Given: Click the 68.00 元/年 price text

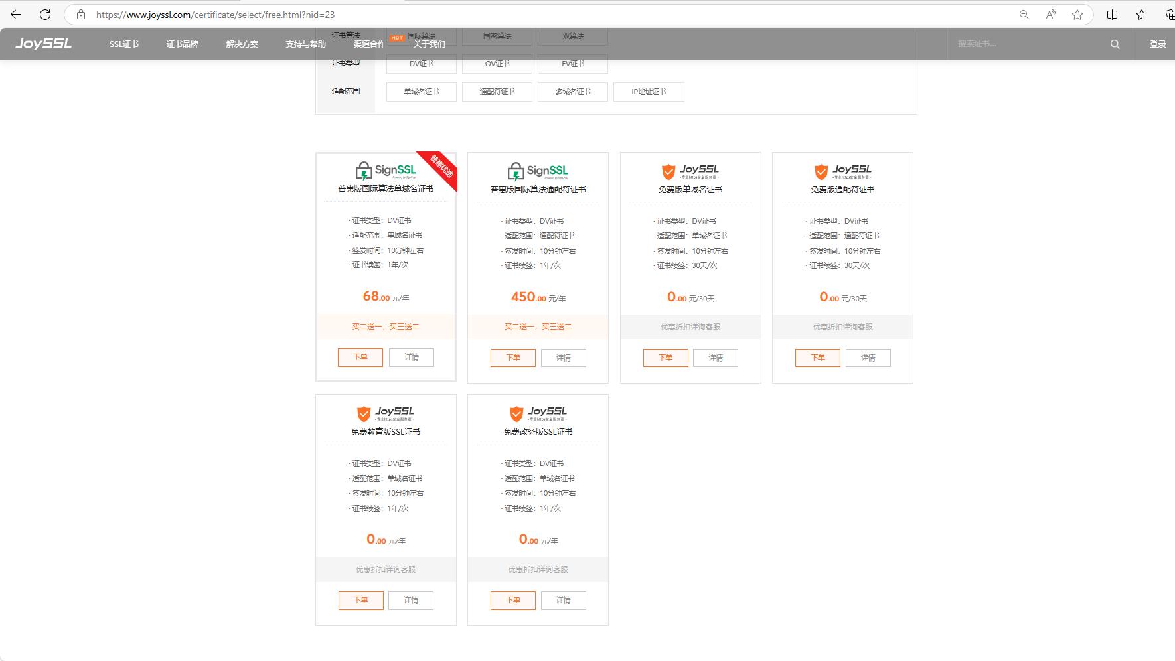Looking at the screenshot, I should (386, 297).
